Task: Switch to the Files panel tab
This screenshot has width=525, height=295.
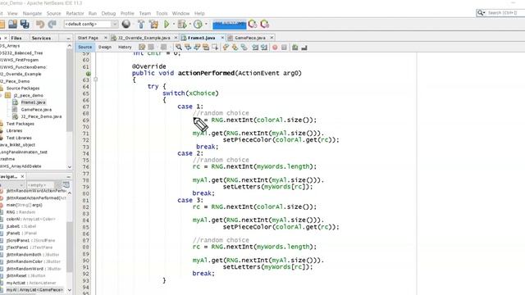Action: pyautogui.click(x=16, y=39)
